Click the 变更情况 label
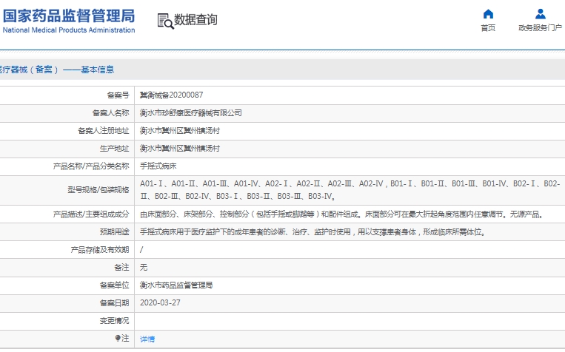Viewport: 565px width, 352px height. [x=114, y=320]
